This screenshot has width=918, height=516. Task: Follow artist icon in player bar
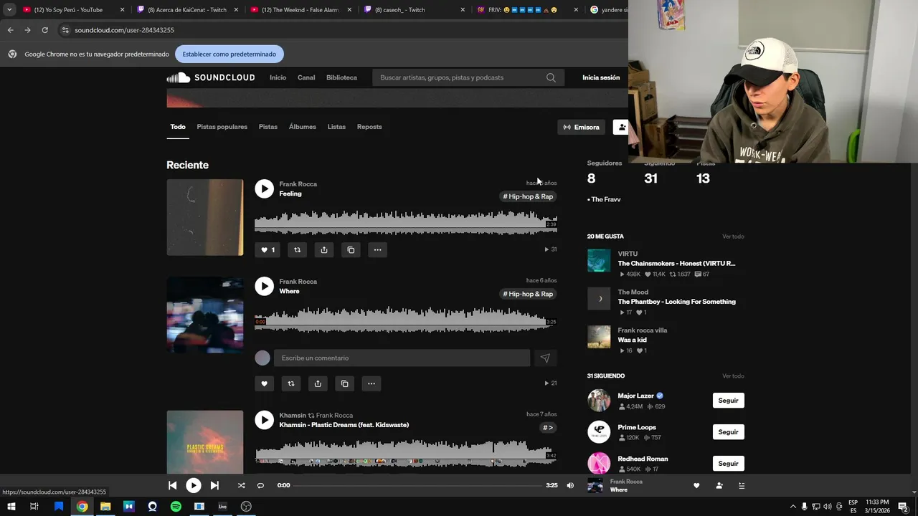719,485
